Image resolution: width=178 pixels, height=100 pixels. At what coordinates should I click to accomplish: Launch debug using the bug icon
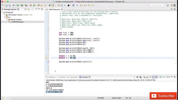(x=14, y=5)
